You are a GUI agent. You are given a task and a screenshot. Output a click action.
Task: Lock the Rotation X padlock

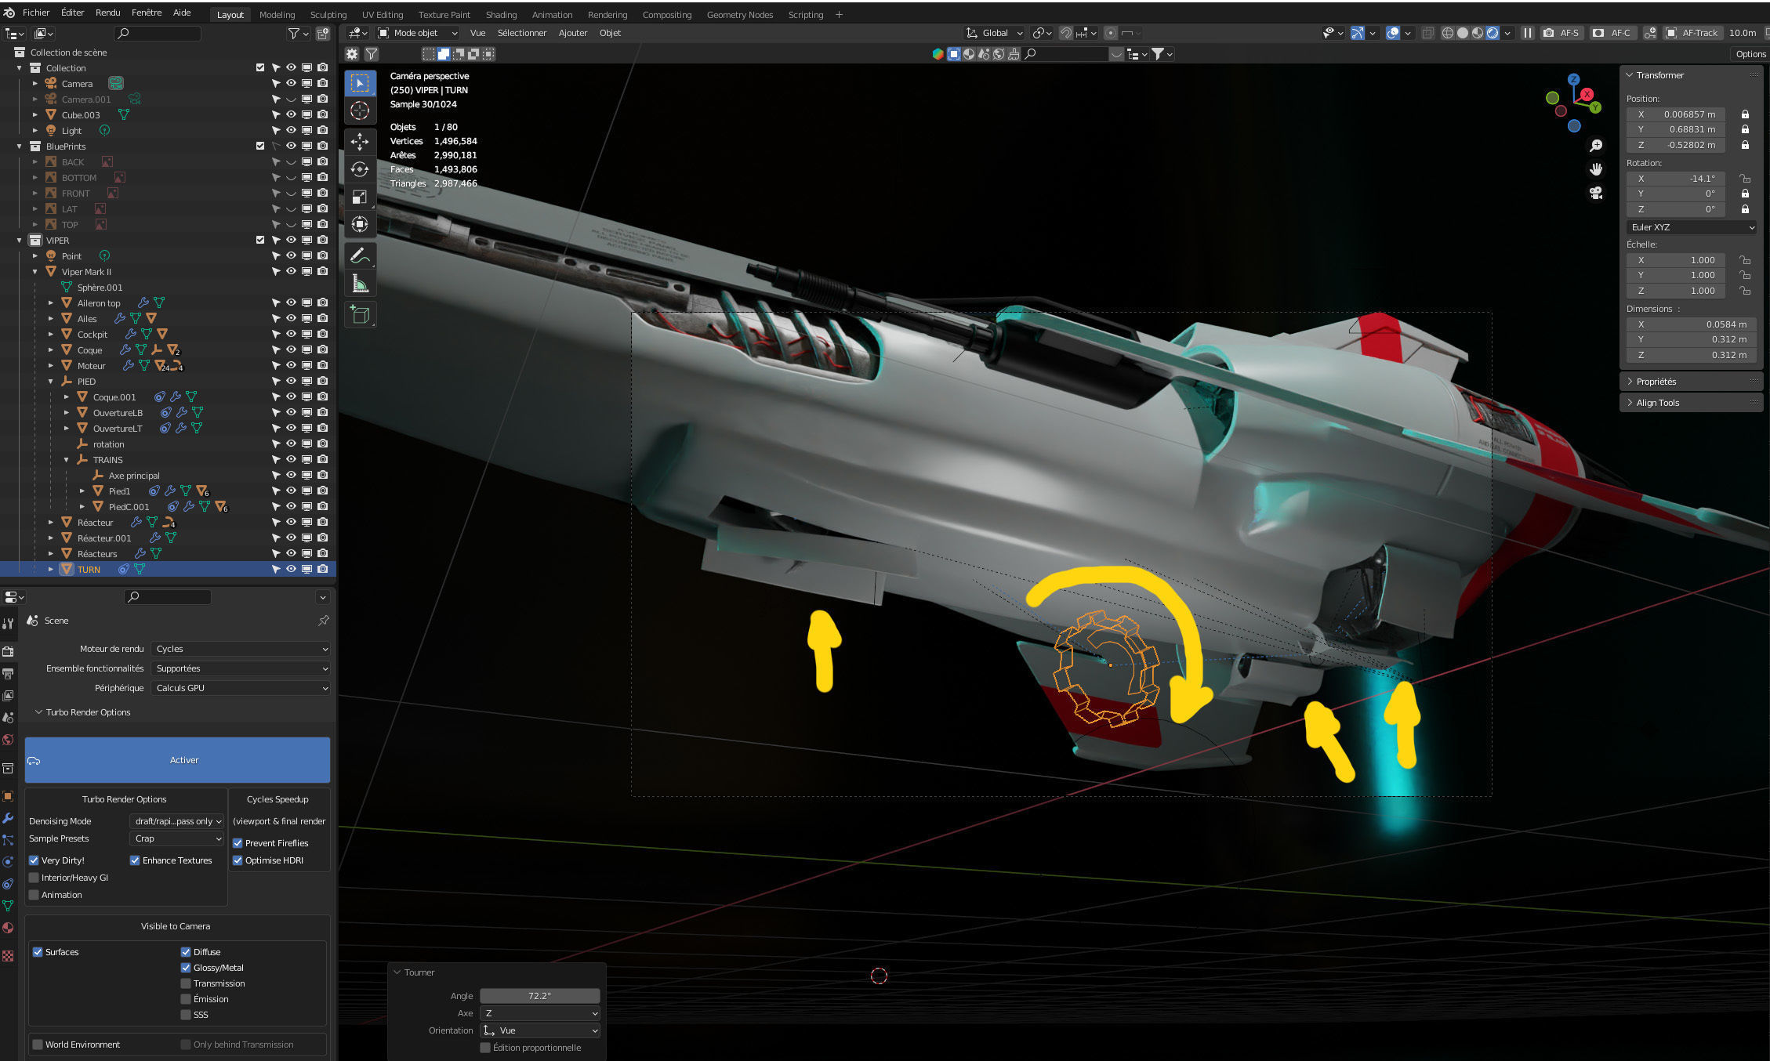1745,179
